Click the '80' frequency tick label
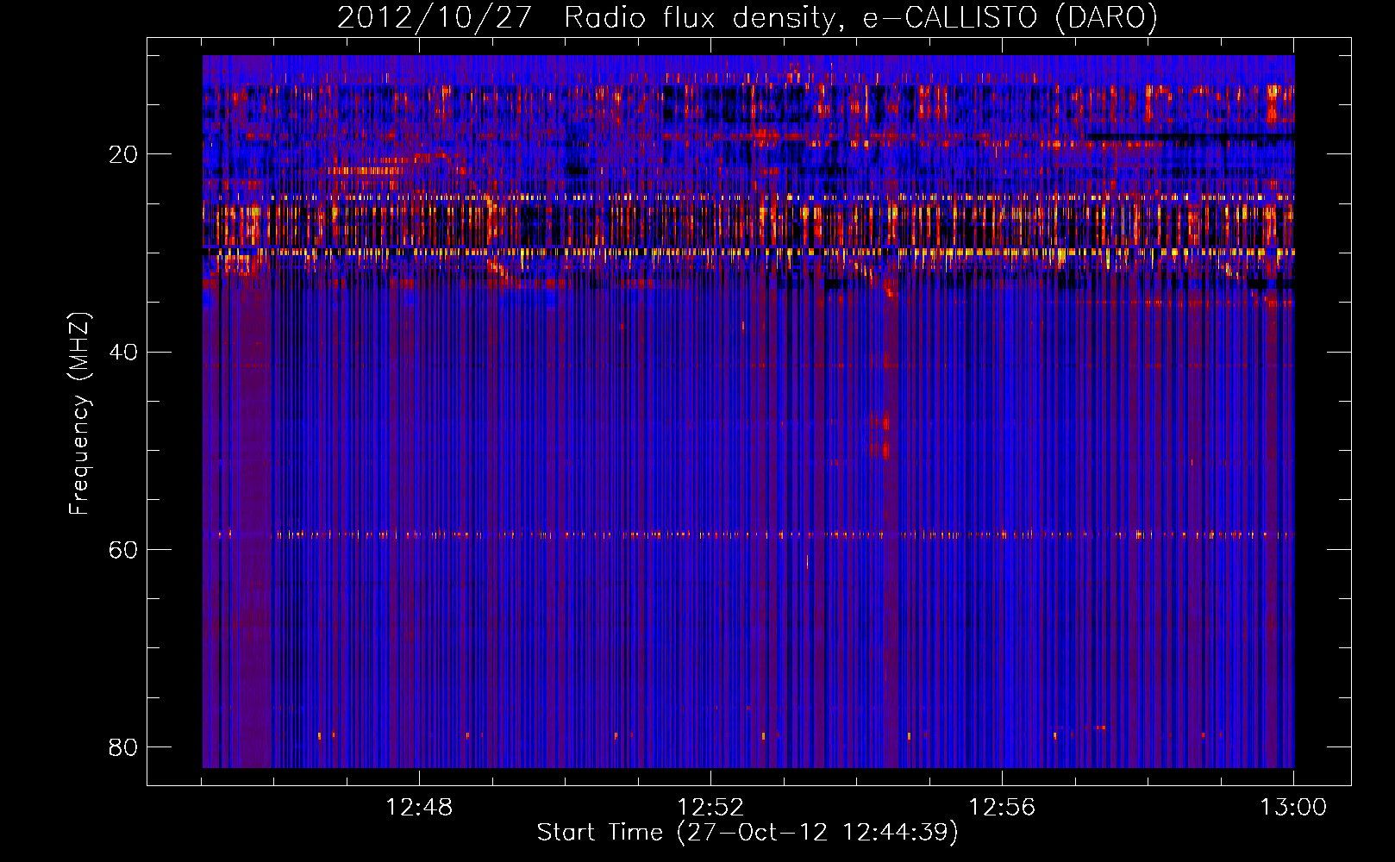Image resolution: width=1395 pixels, height=862 pixels. pos(123,747)
